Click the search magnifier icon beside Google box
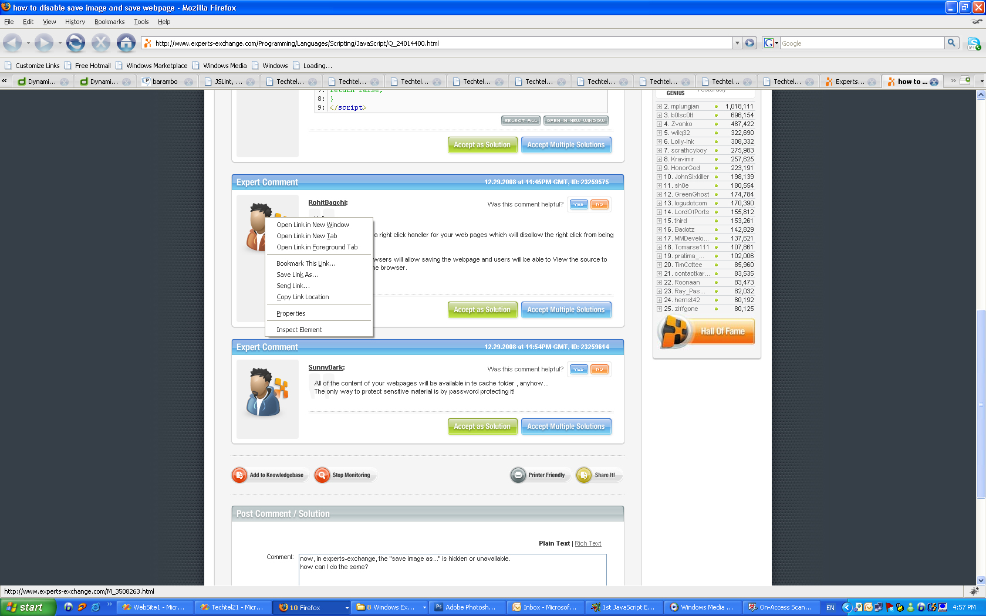Screen dimensions: 986x616 pyautogui.click(x=951, y=42)
